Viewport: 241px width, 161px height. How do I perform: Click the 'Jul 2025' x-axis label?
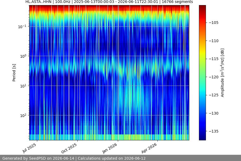pos(29,148)
